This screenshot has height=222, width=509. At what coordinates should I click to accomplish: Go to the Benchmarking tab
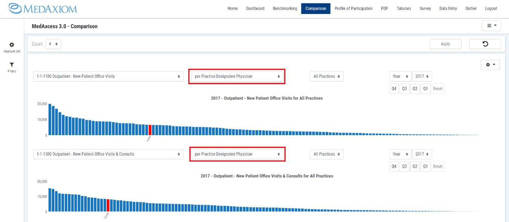click(284, 8)
